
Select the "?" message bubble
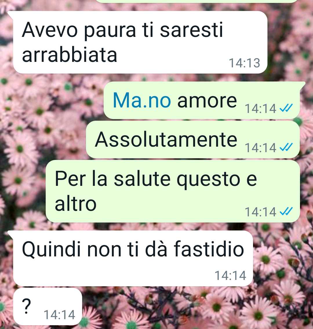pos(48,306)
